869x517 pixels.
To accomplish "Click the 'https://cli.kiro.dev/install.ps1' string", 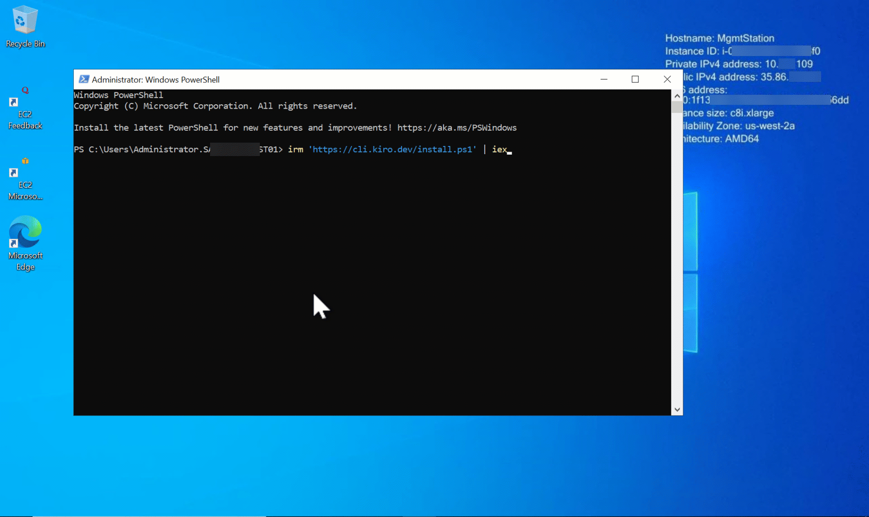I will pyautogui.click(x=392, y=149).
